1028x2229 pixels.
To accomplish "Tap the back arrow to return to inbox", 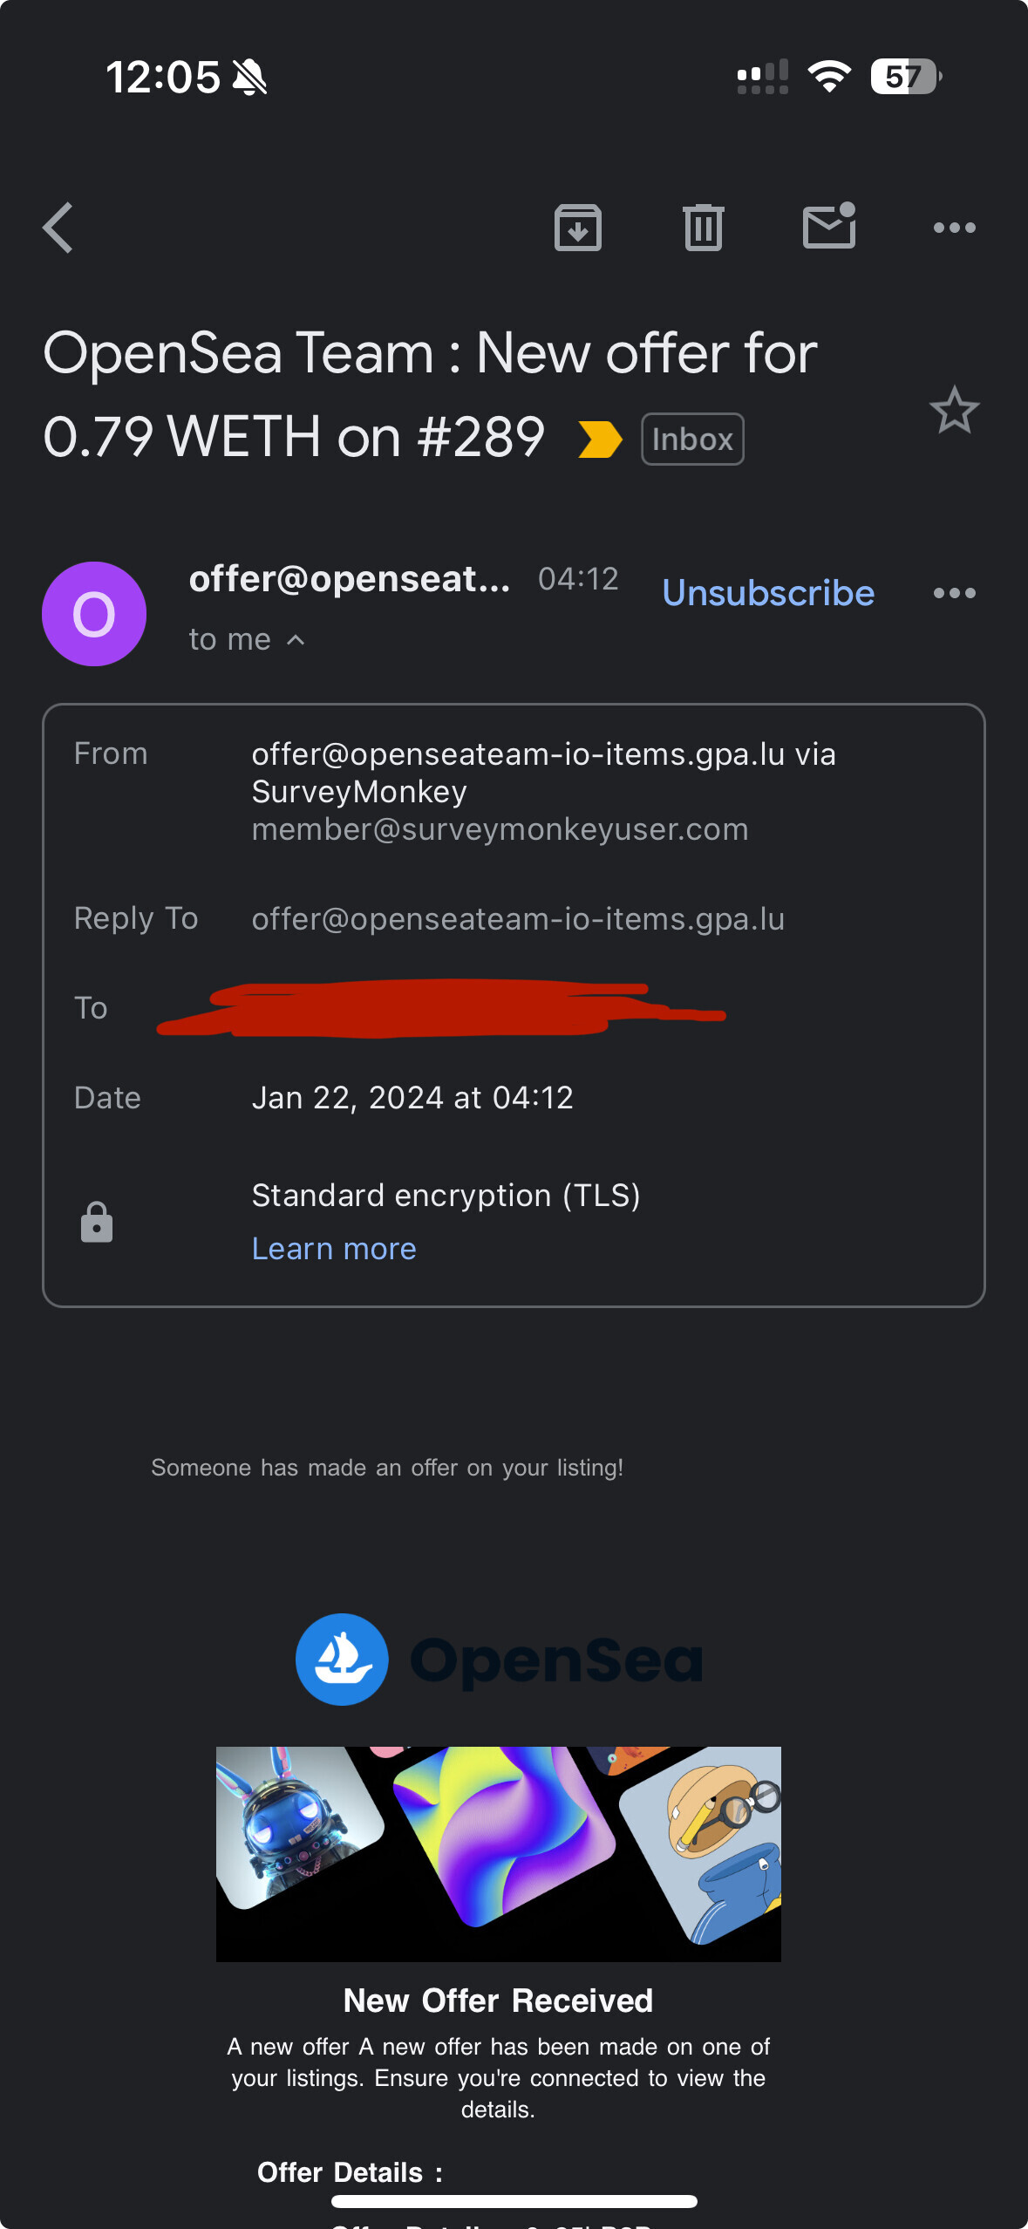I will [58, 228].
